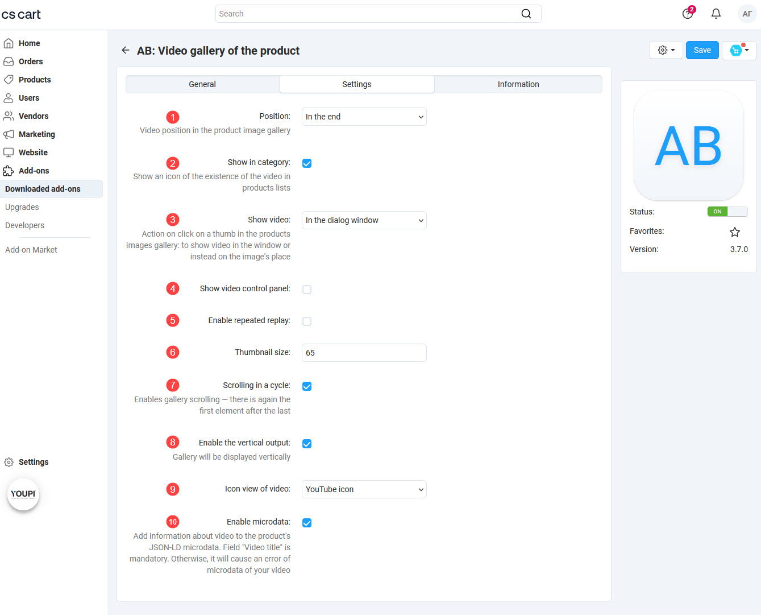761x615 pixels.
Task: Open the Show video dropdown
Action: (364, 220)
